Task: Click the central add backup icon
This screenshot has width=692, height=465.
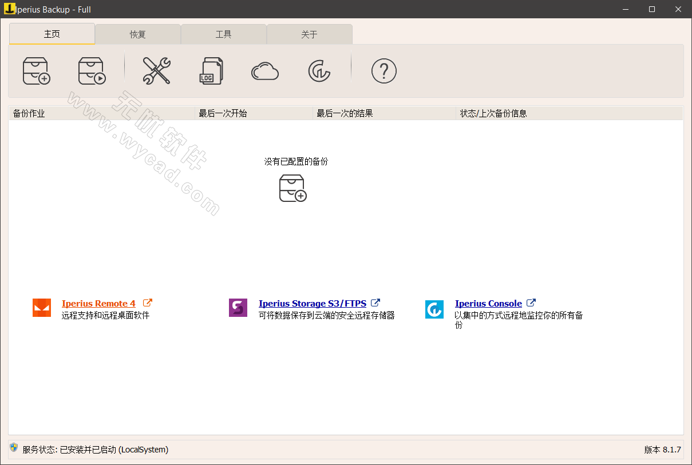Action: (292, 188)
